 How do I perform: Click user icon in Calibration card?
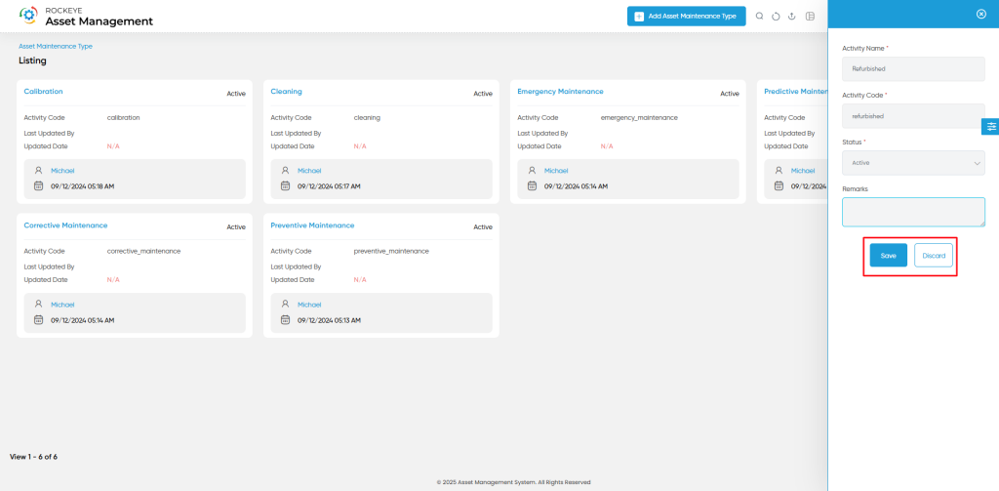point(38,170)
